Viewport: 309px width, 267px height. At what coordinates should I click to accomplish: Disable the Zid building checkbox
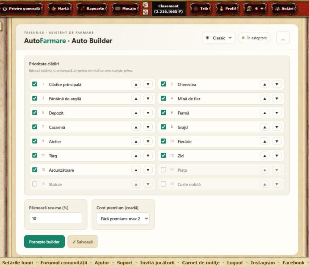pos(163,156)
